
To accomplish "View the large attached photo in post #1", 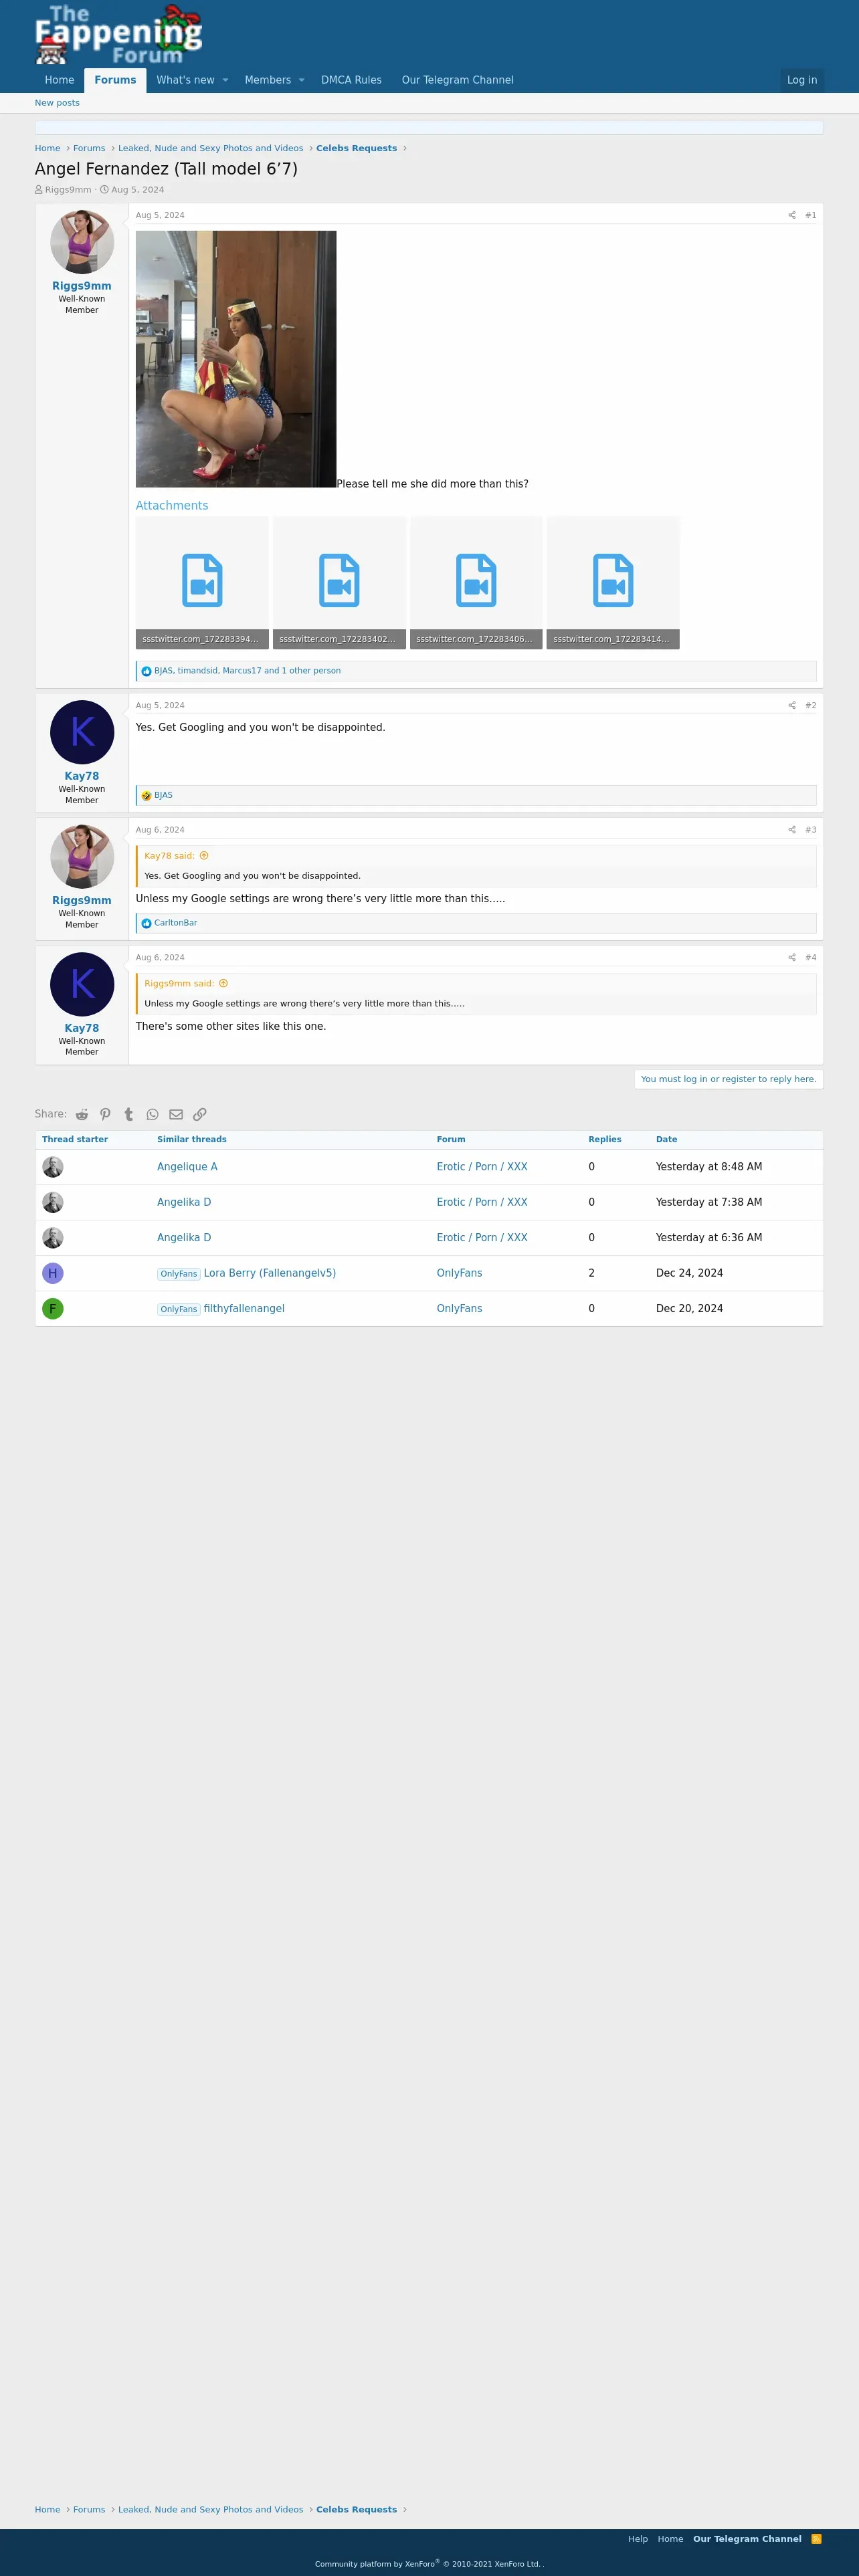I will (x=236, y=359).
